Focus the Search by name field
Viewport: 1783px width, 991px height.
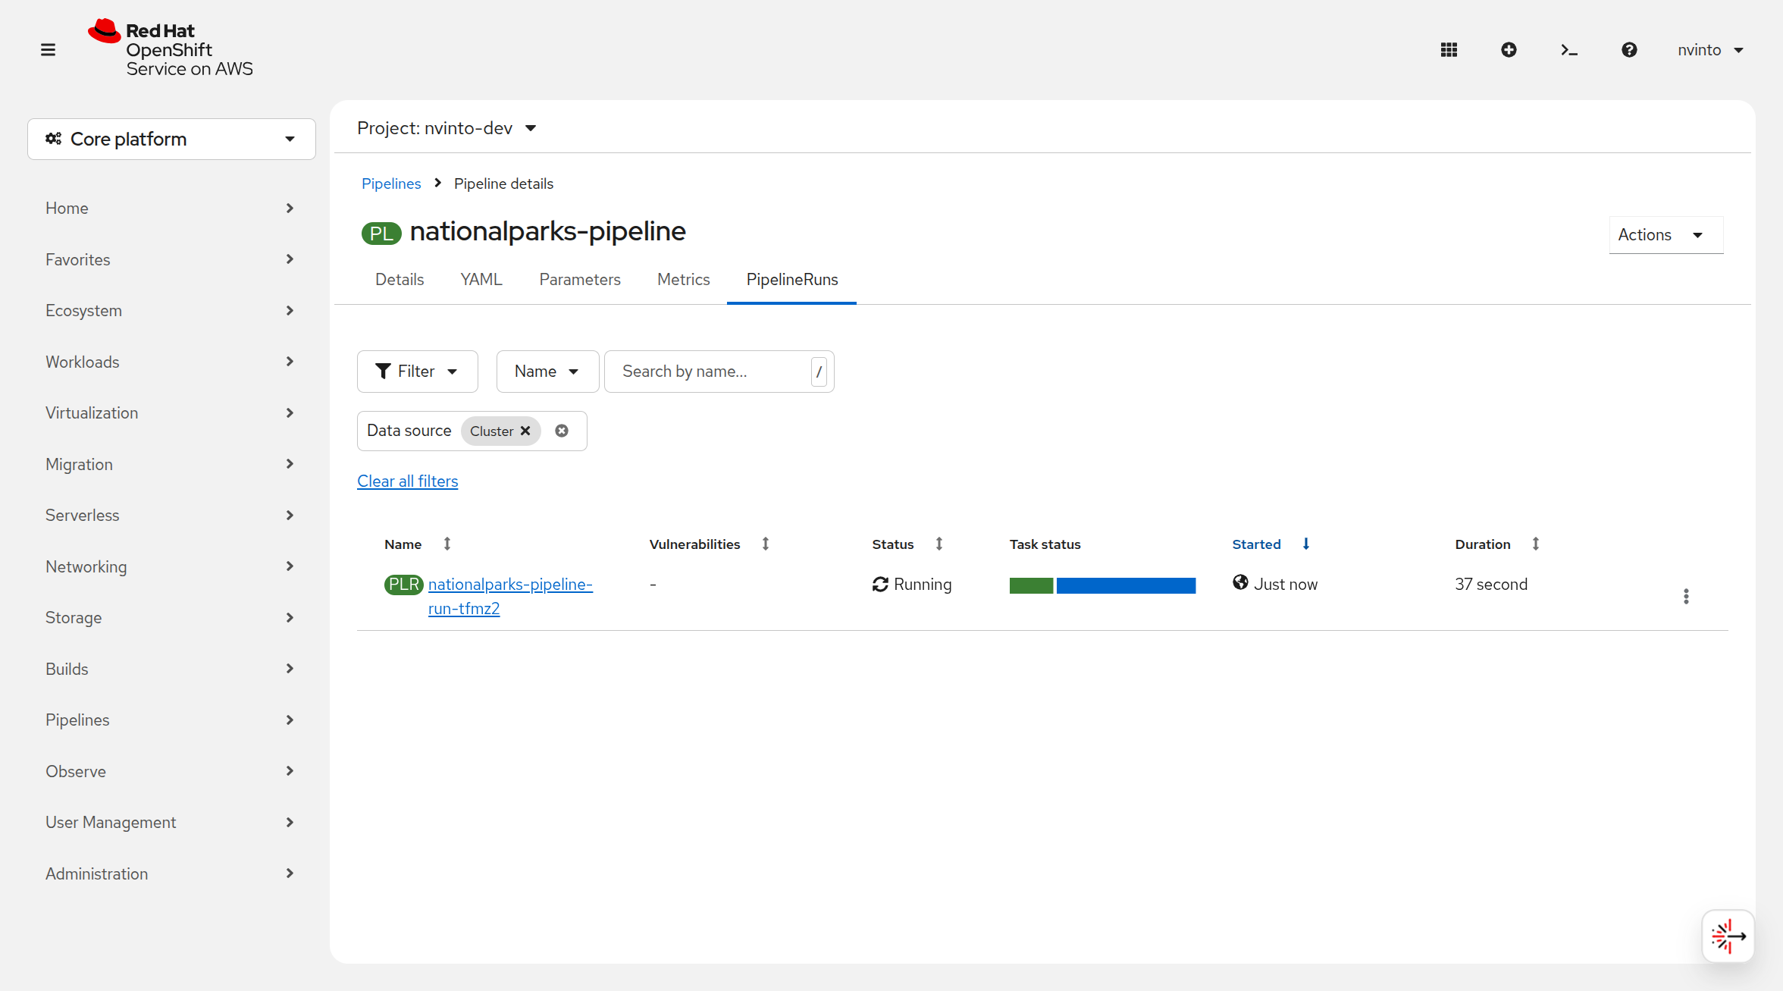pos(719,372)
